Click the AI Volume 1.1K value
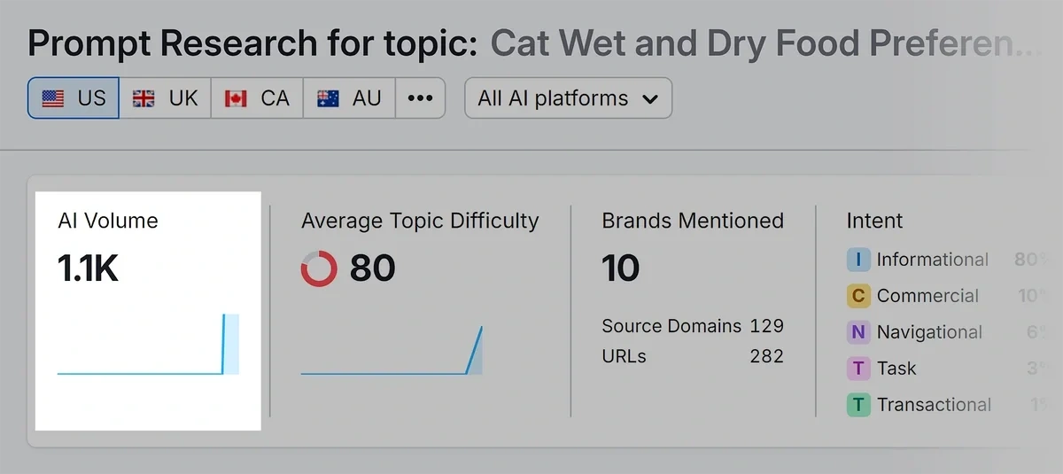 [x=88, y=268]
